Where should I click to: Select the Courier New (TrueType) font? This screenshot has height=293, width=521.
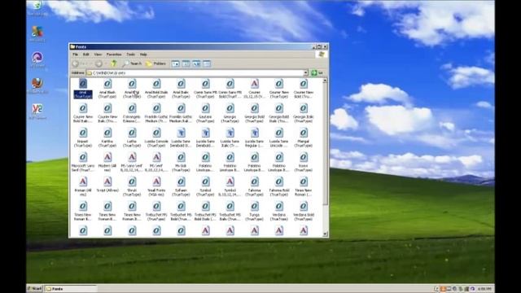pyautogui.click(x=279, y=89)
